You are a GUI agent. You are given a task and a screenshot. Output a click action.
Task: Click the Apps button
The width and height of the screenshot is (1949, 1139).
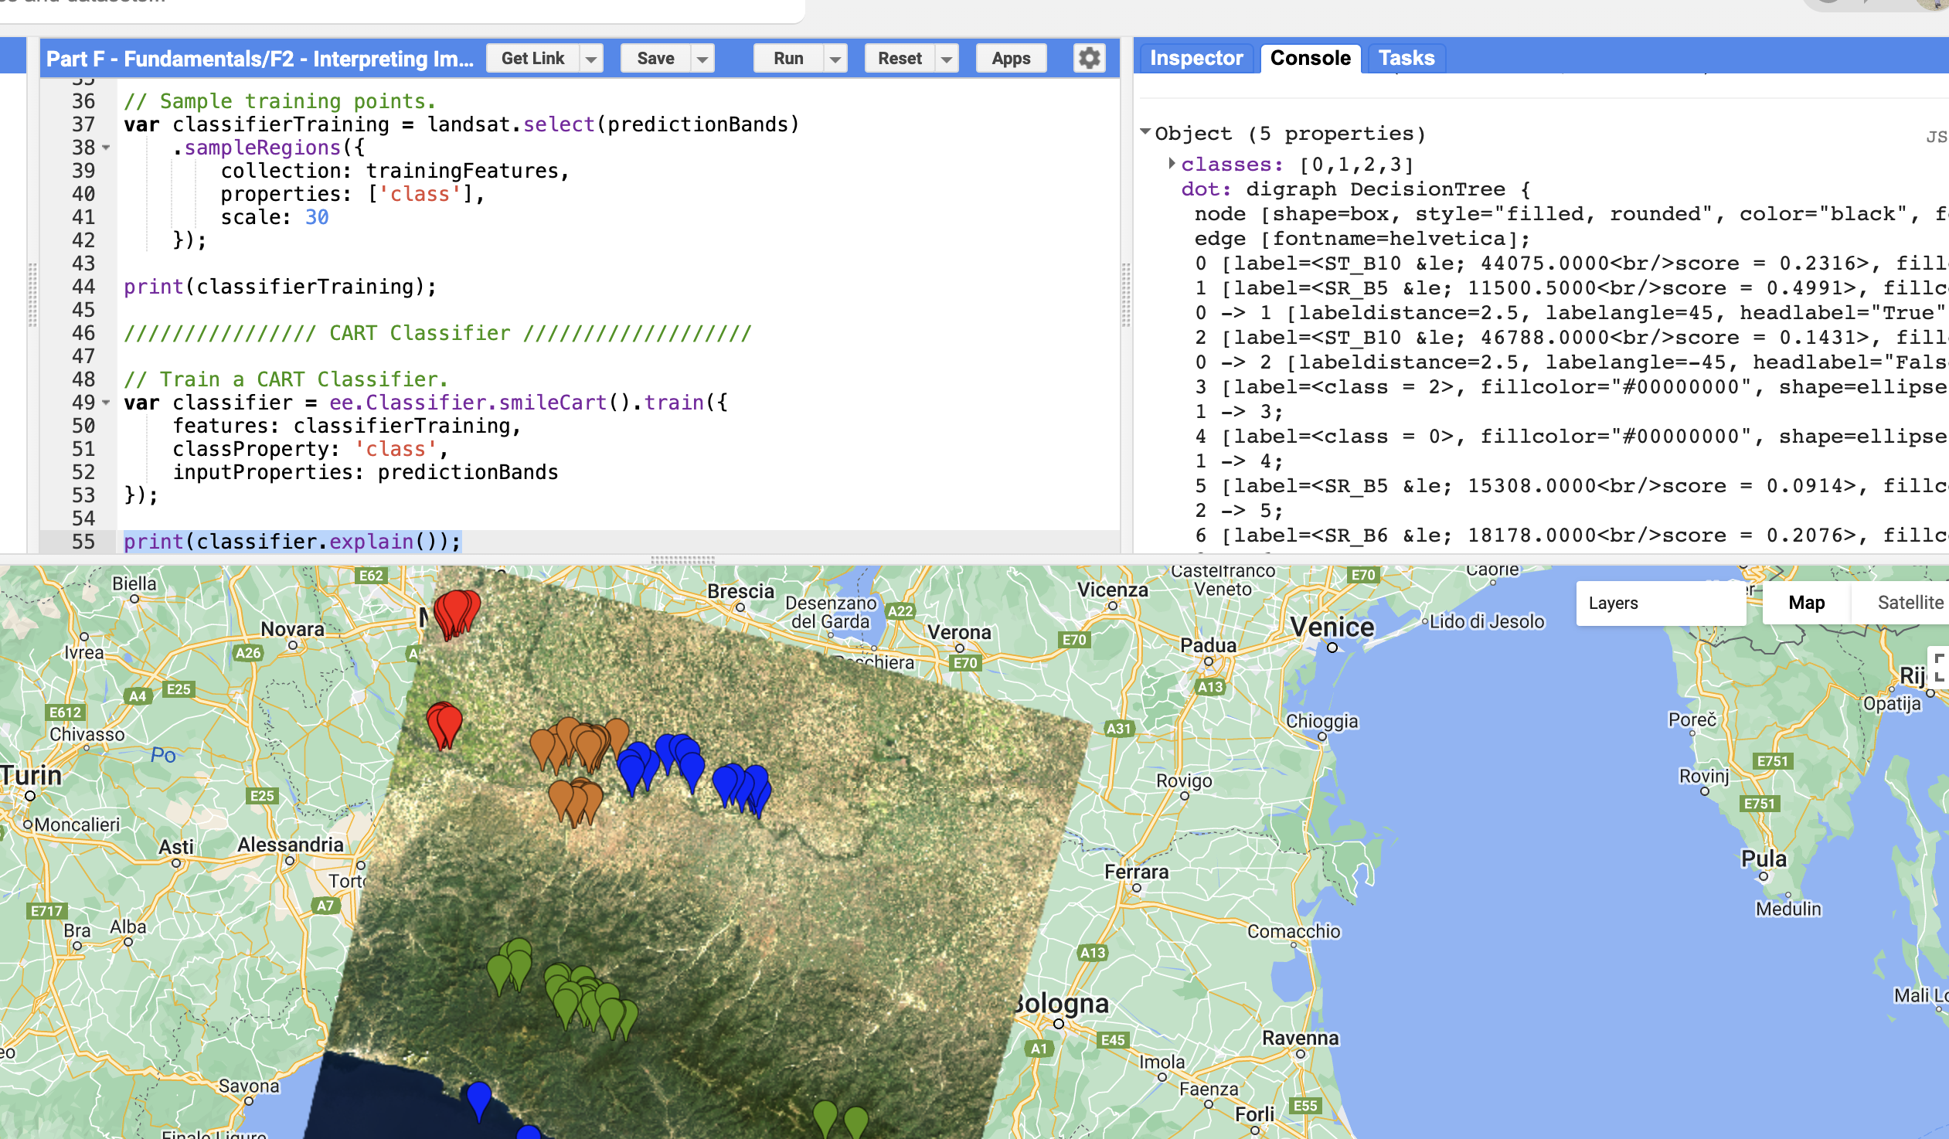1010,59
